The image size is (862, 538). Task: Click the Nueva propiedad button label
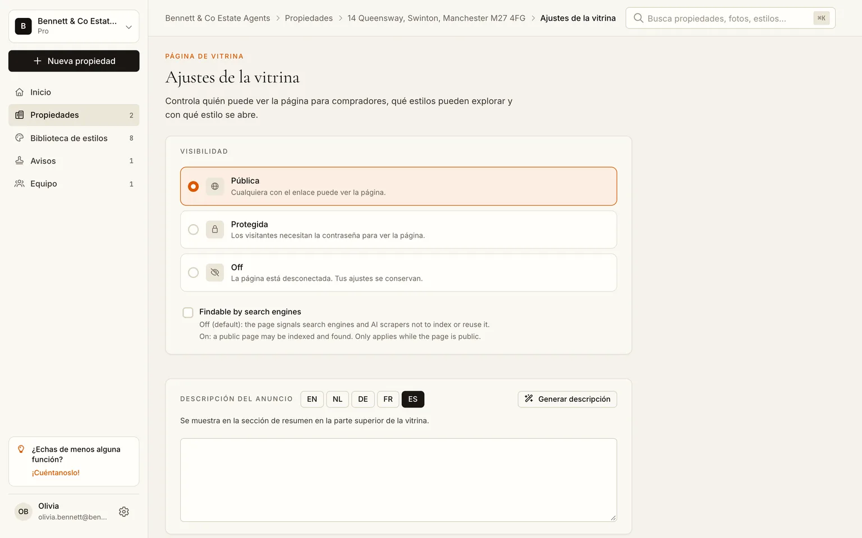pyautogui.click(x=81, y=61)
